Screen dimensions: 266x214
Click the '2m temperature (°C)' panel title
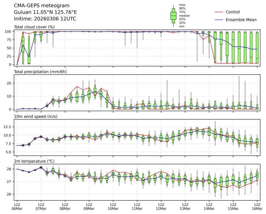(34, 161)
